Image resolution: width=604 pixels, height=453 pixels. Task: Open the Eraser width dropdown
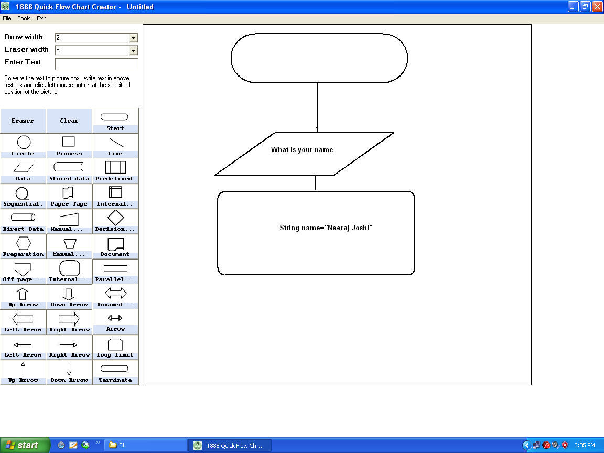coord(133,50)
